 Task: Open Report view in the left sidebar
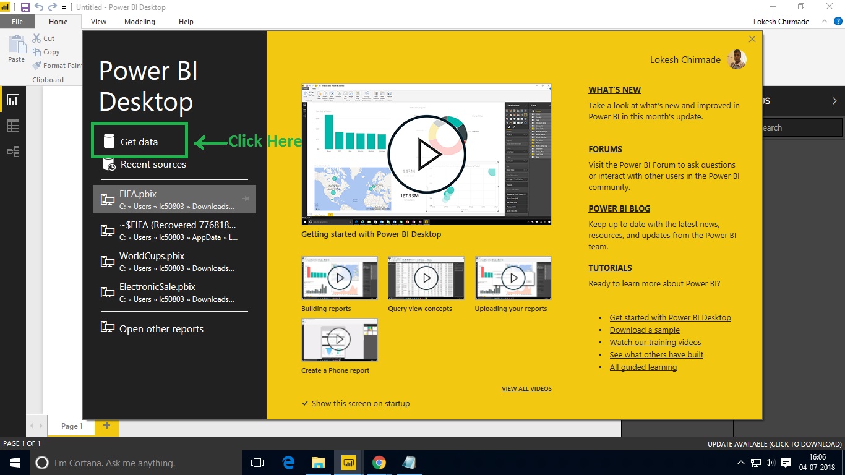(x=14, y=100)
